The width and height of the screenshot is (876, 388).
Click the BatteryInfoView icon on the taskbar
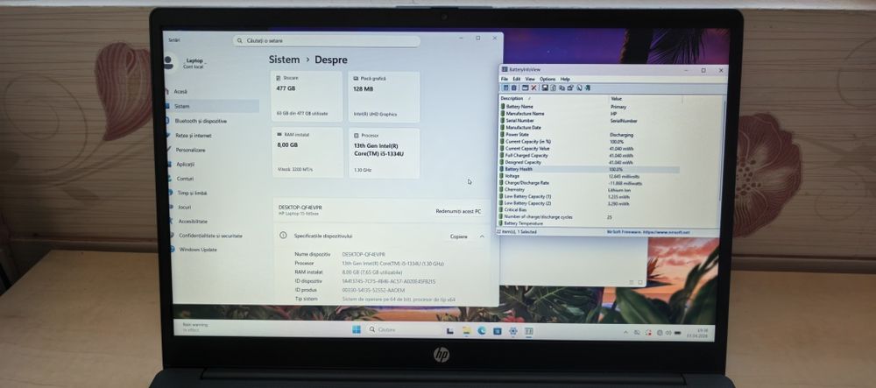click(529, 331)
